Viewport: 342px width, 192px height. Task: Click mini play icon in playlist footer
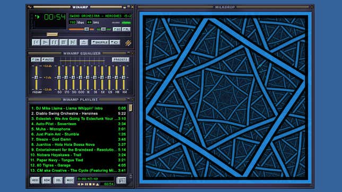[82, 185]
